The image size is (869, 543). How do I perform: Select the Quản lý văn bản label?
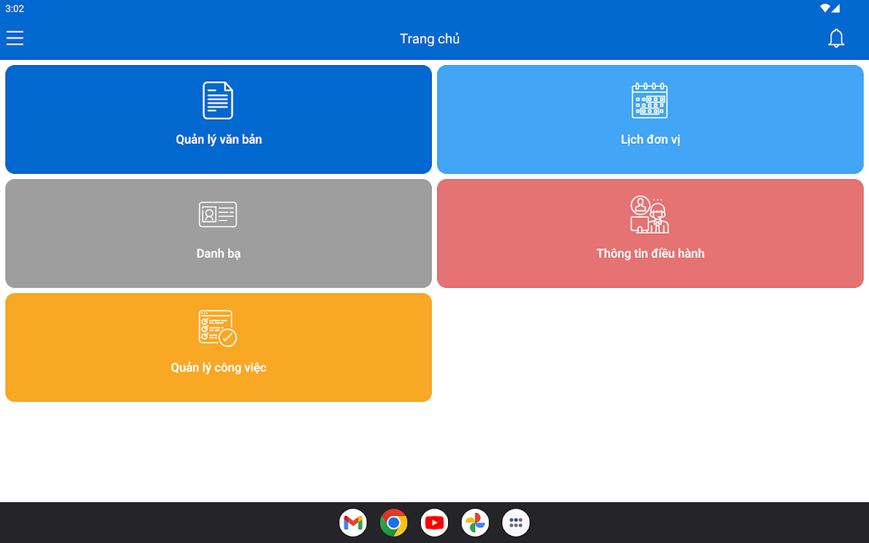click(219, 140)
